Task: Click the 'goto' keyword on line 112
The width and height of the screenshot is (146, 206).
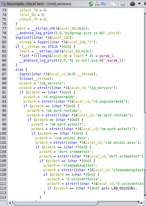Action: tap(105, 188)
